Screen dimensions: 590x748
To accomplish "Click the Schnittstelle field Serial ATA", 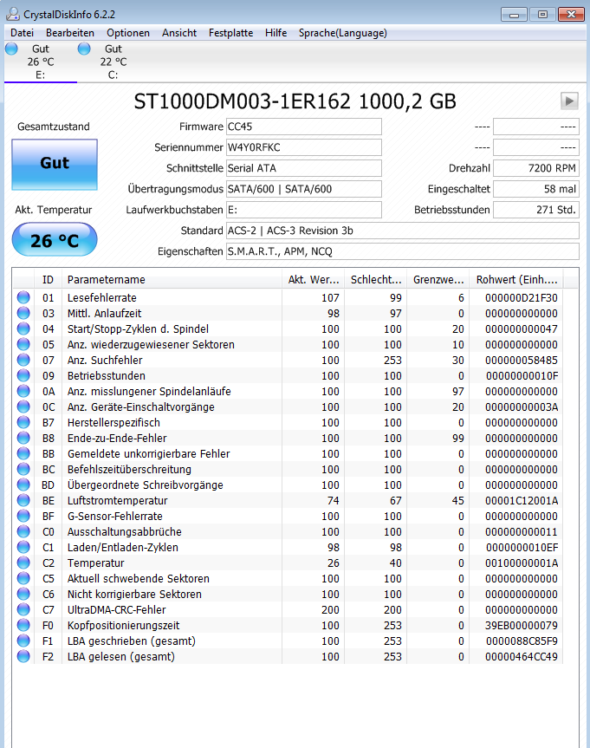I will coord(304,168).
